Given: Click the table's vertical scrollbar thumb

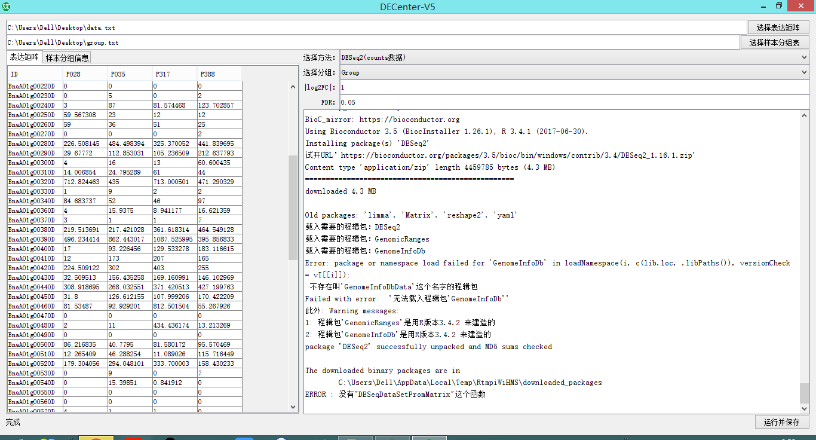Looking at the screenshot, I should coord(293,207).
